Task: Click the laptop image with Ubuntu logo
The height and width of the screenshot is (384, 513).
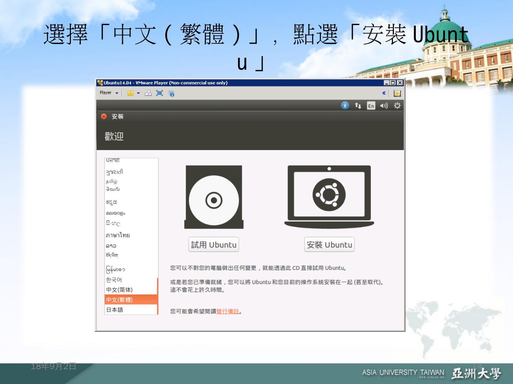Action: 329,197
